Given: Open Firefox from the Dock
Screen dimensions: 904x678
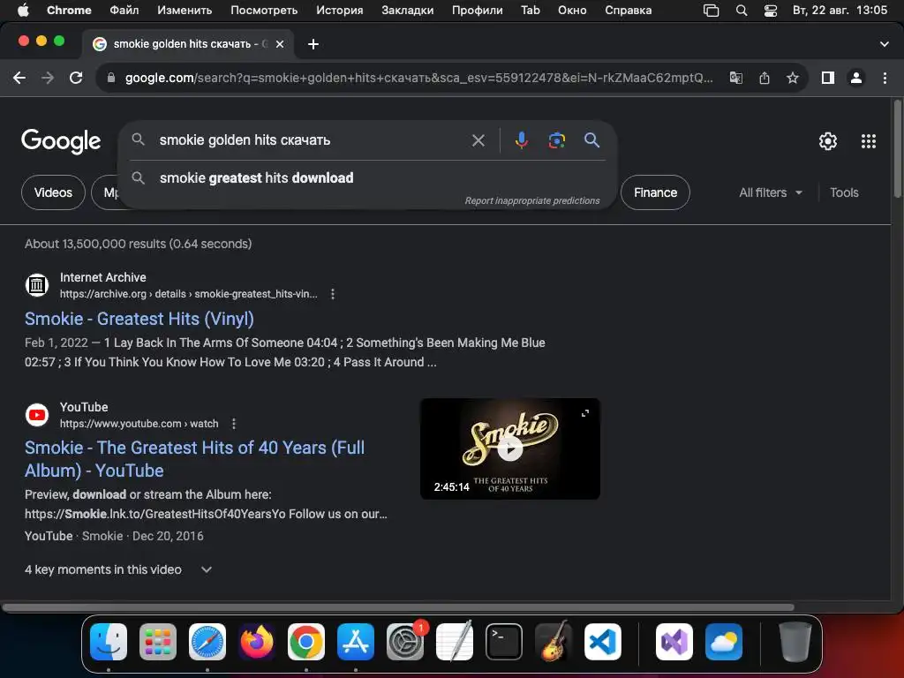Looking at the screenshot, I should 257,642.
